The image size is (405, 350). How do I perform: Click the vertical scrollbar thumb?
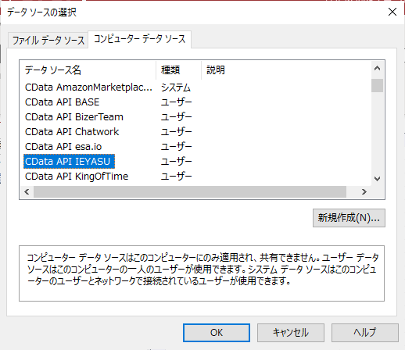click(x=377, y=85)
